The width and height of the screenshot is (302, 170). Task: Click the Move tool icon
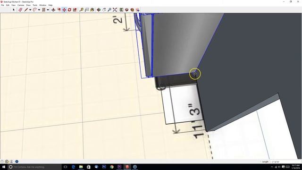(x=64, y=9)
